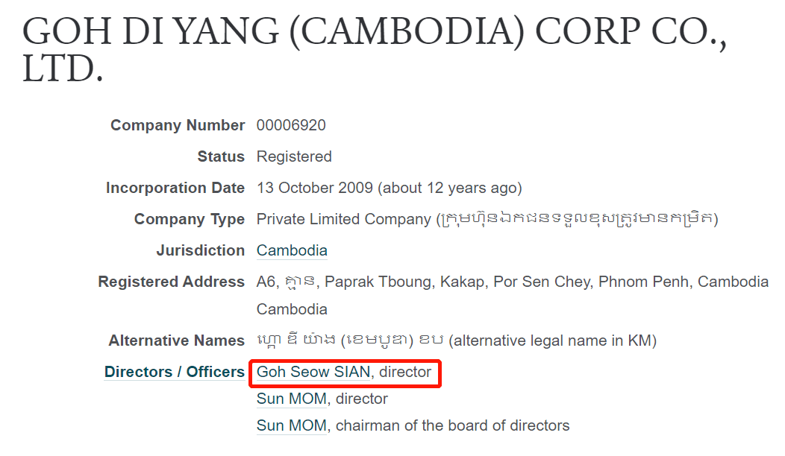Open the Directors / Officers link
Screen dimensions: 785x456
pos(174,372)
